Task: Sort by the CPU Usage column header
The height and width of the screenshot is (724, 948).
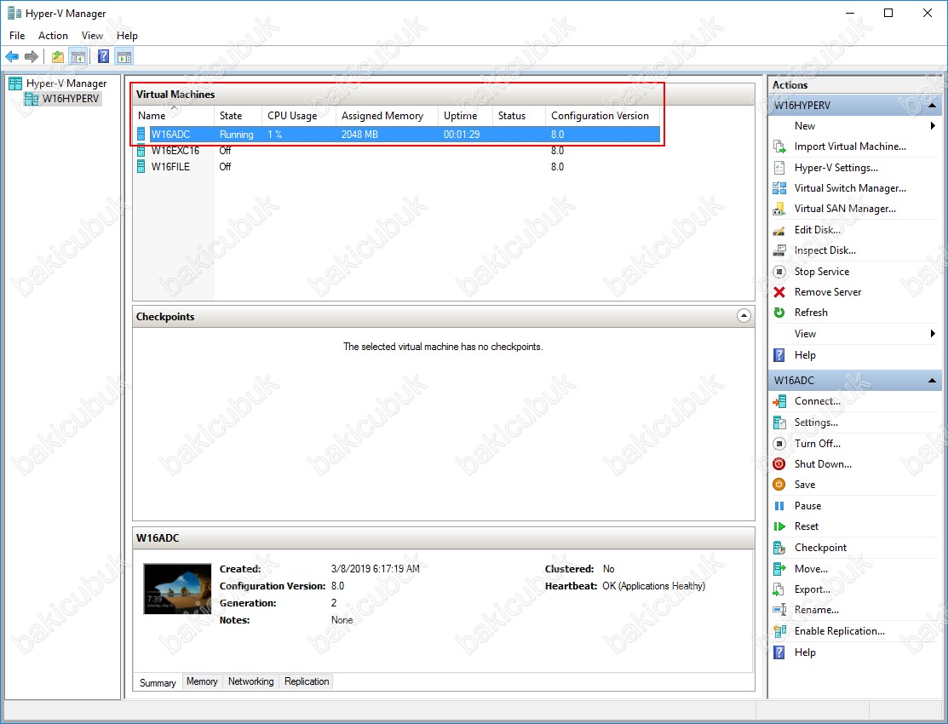Action: [x=299, y=116]
